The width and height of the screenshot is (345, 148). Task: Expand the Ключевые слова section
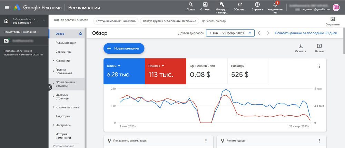pyautogui.click(x=53, y=107)
